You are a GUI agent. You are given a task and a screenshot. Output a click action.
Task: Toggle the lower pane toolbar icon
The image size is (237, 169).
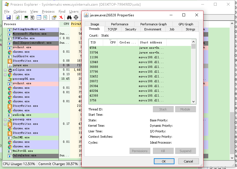click(x=39, y=17)
